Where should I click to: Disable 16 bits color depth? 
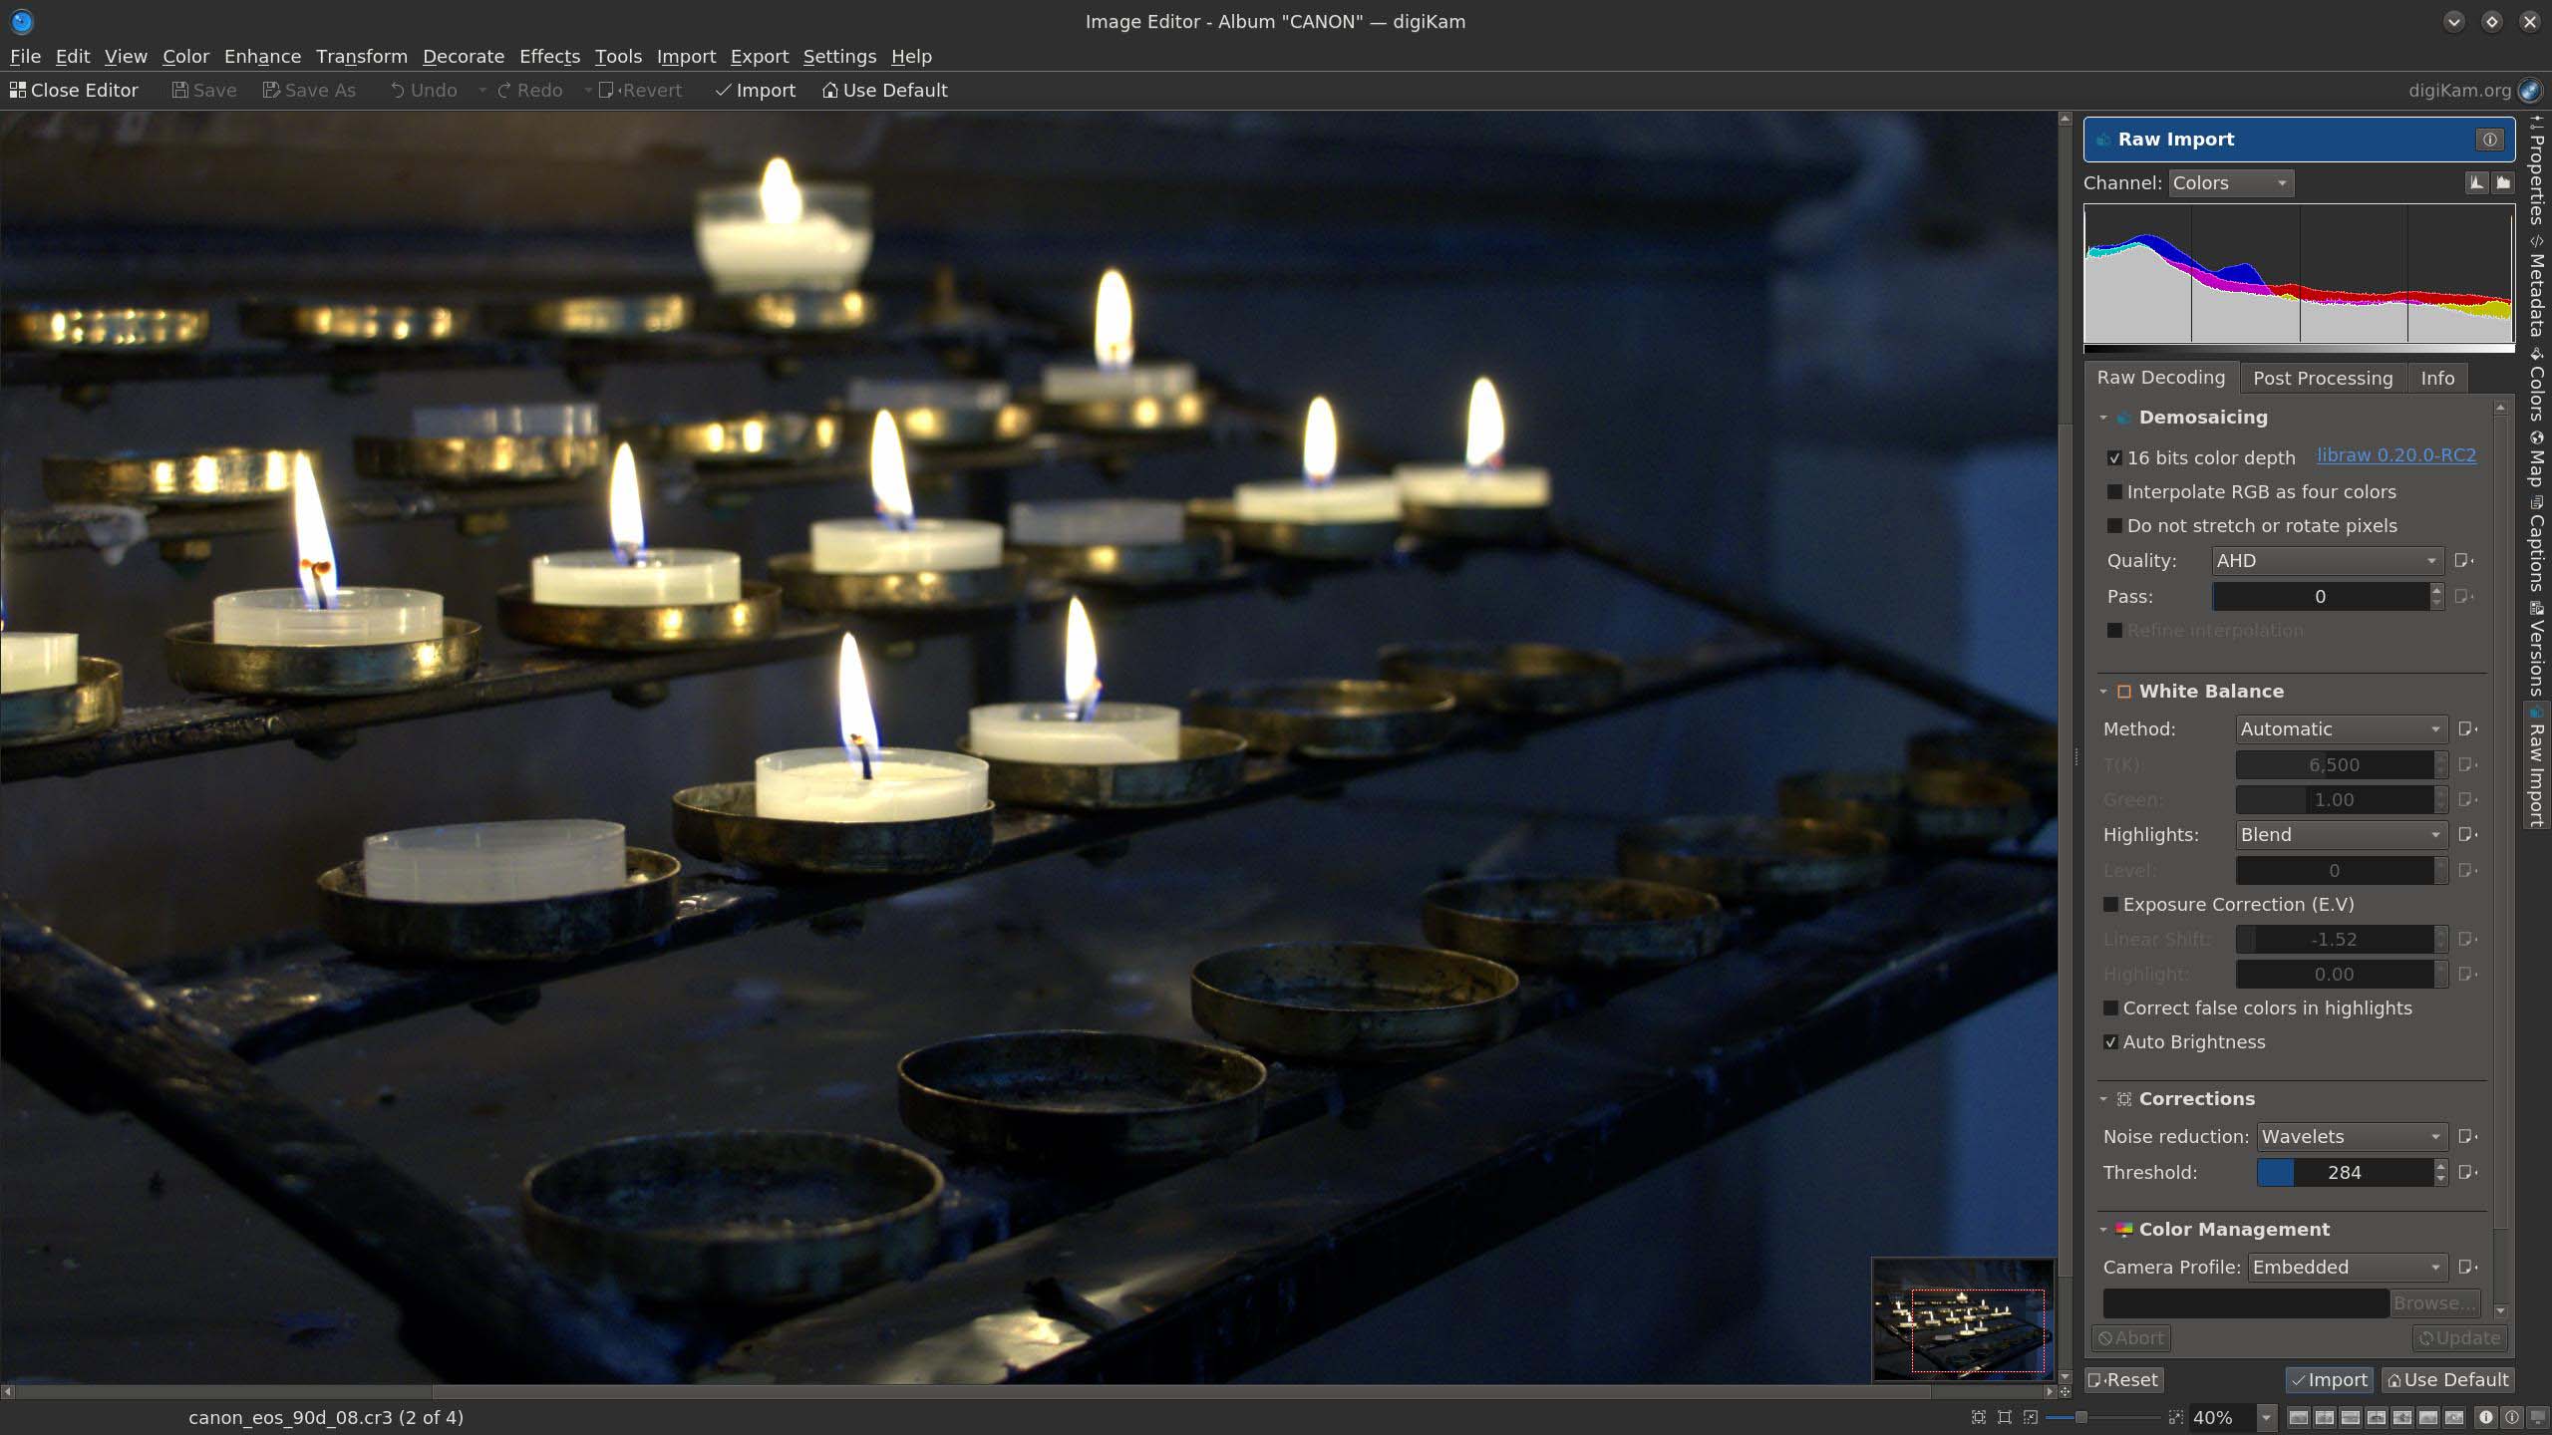tap(2114, 458)
